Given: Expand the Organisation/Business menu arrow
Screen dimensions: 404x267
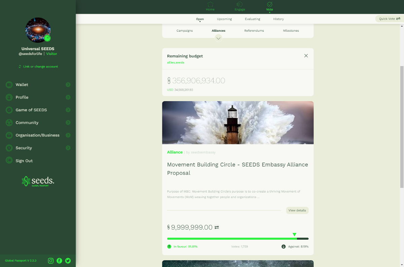Looking at the screenshot, I should click(68, 135).
